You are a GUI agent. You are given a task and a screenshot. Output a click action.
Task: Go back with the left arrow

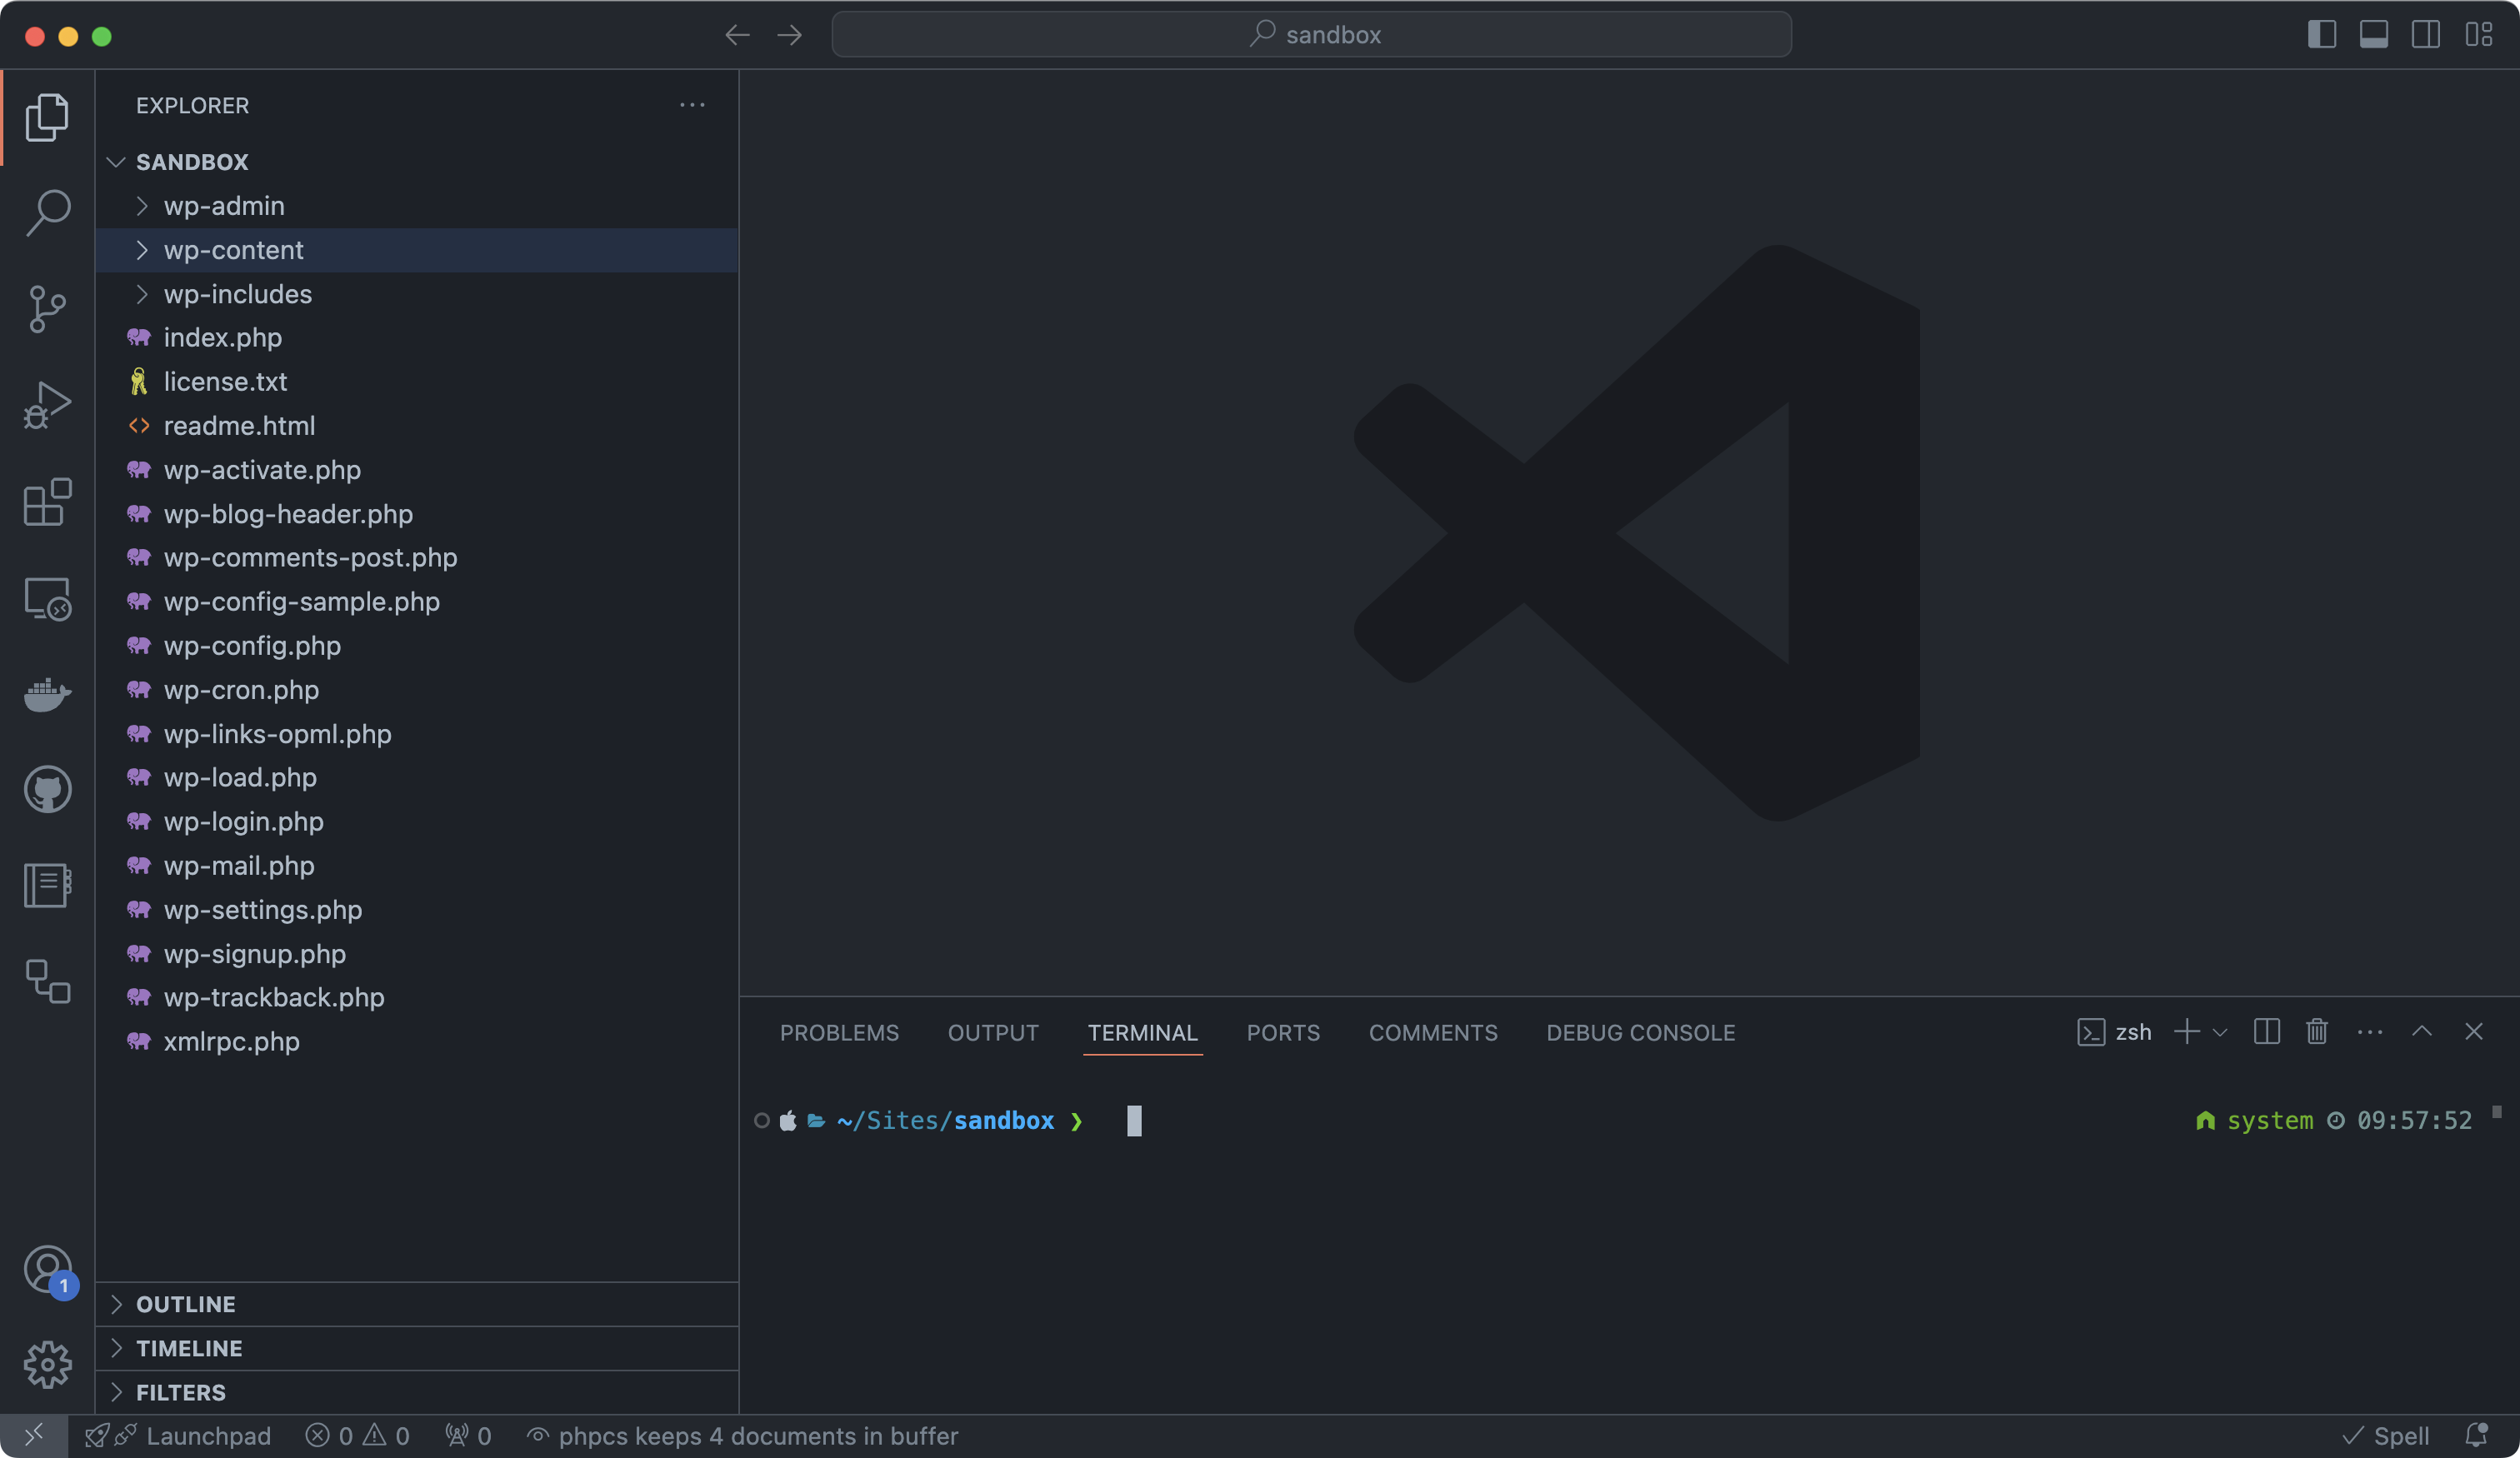(x=737, y=35)
